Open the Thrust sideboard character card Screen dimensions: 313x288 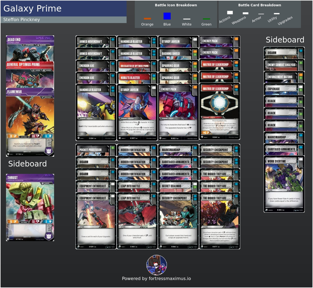(30, 207)
